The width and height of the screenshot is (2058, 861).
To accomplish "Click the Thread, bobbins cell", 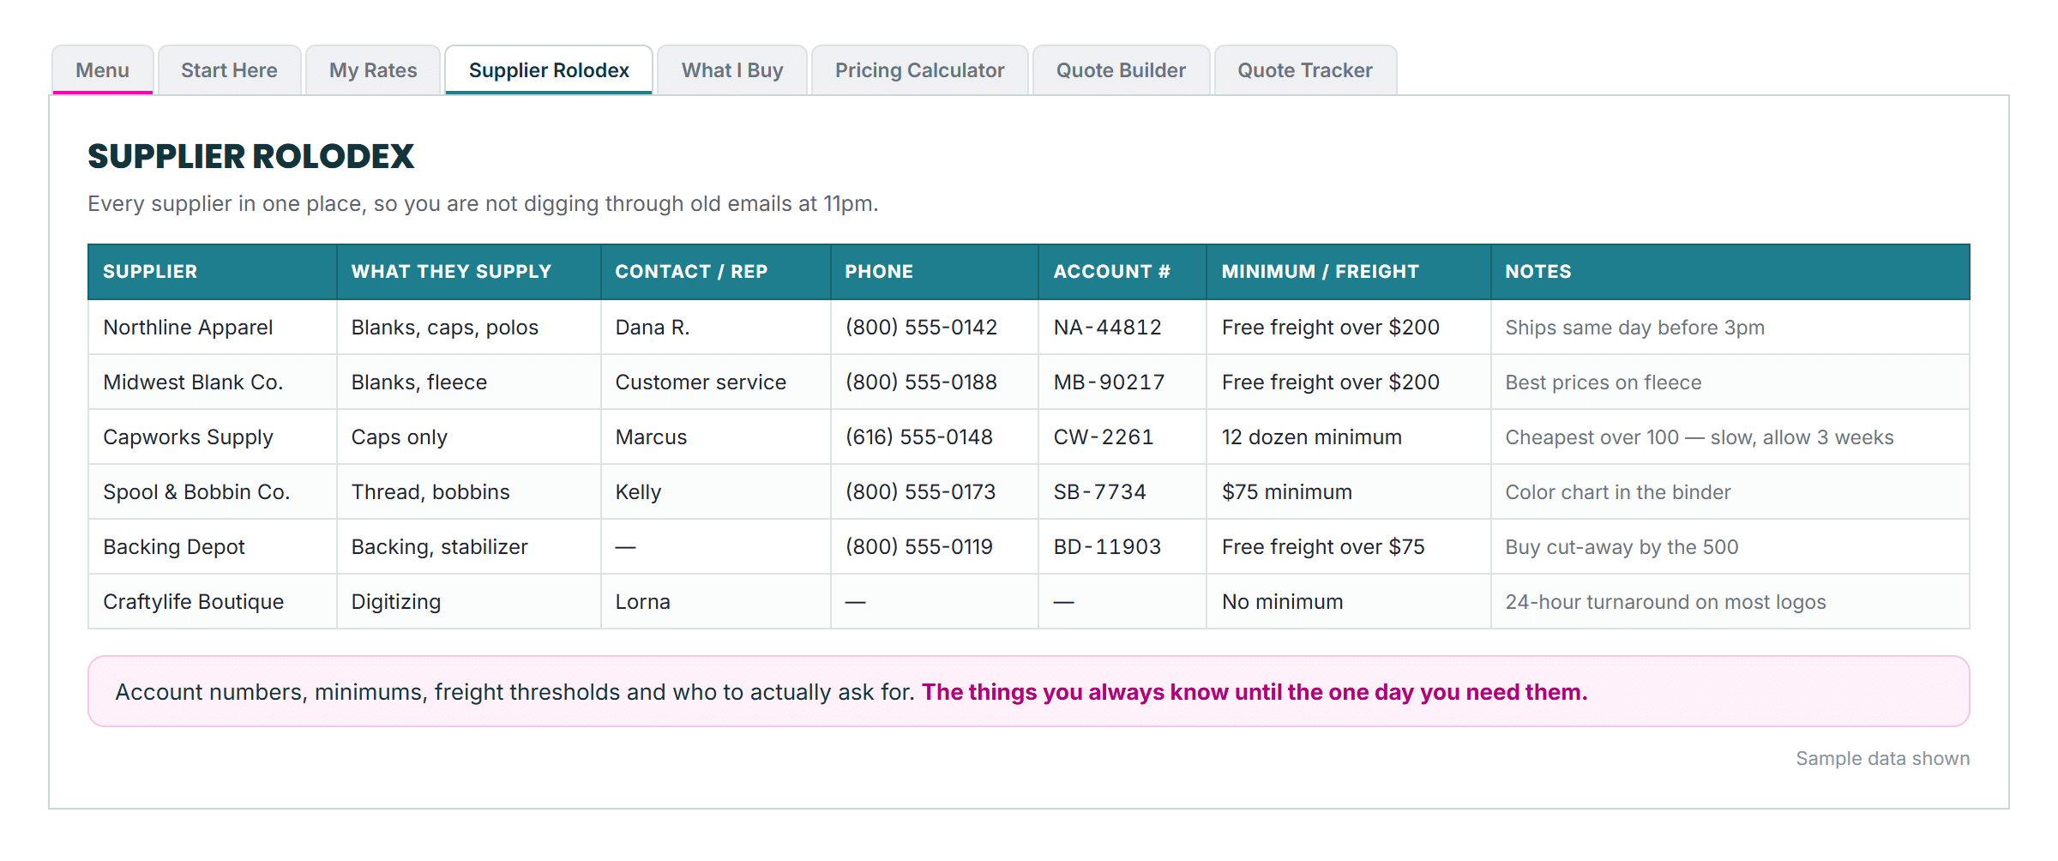I will (x=469, y=492).
